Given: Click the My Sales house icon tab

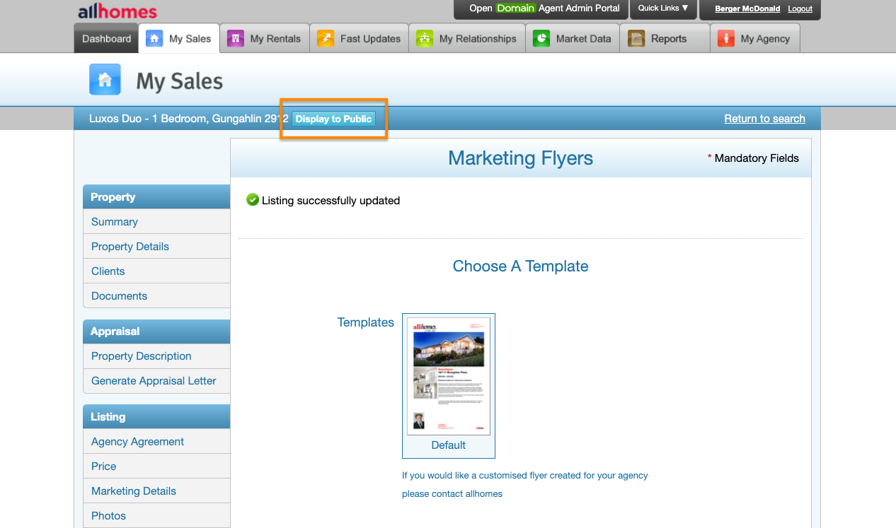Looking at the screenshot, I should click(154, 39).
